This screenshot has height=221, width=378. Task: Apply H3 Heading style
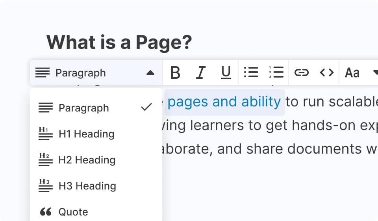click(87, 186)
